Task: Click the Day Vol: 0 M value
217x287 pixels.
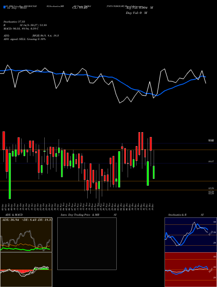Action: coord(136,13)
